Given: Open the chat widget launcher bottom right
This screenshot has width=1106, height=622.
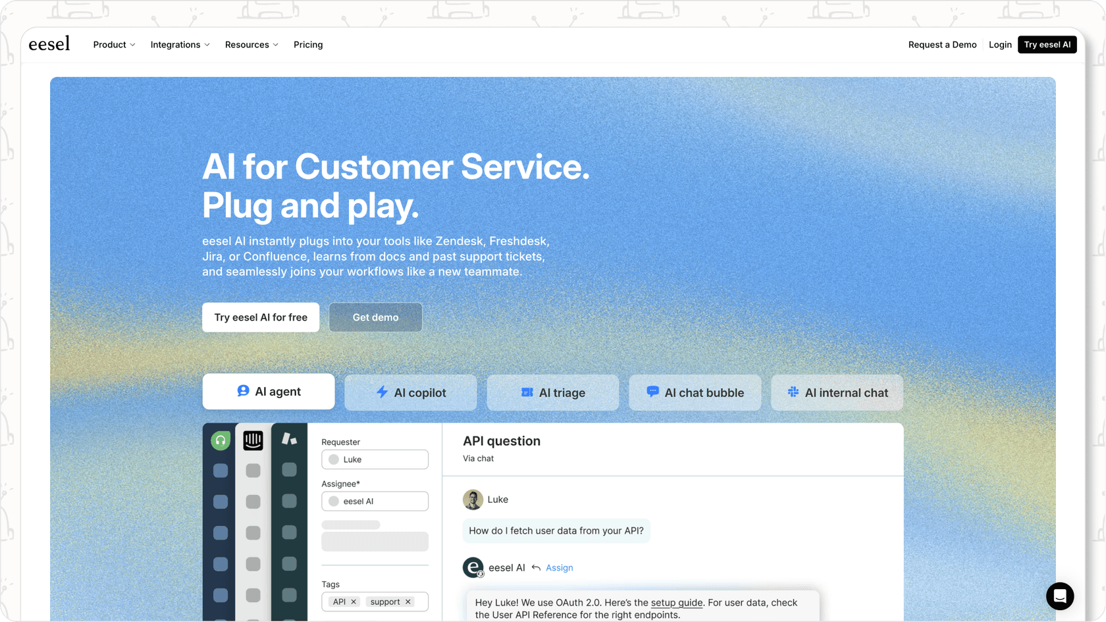Looking at the screenshot, I should point(1060,596).
